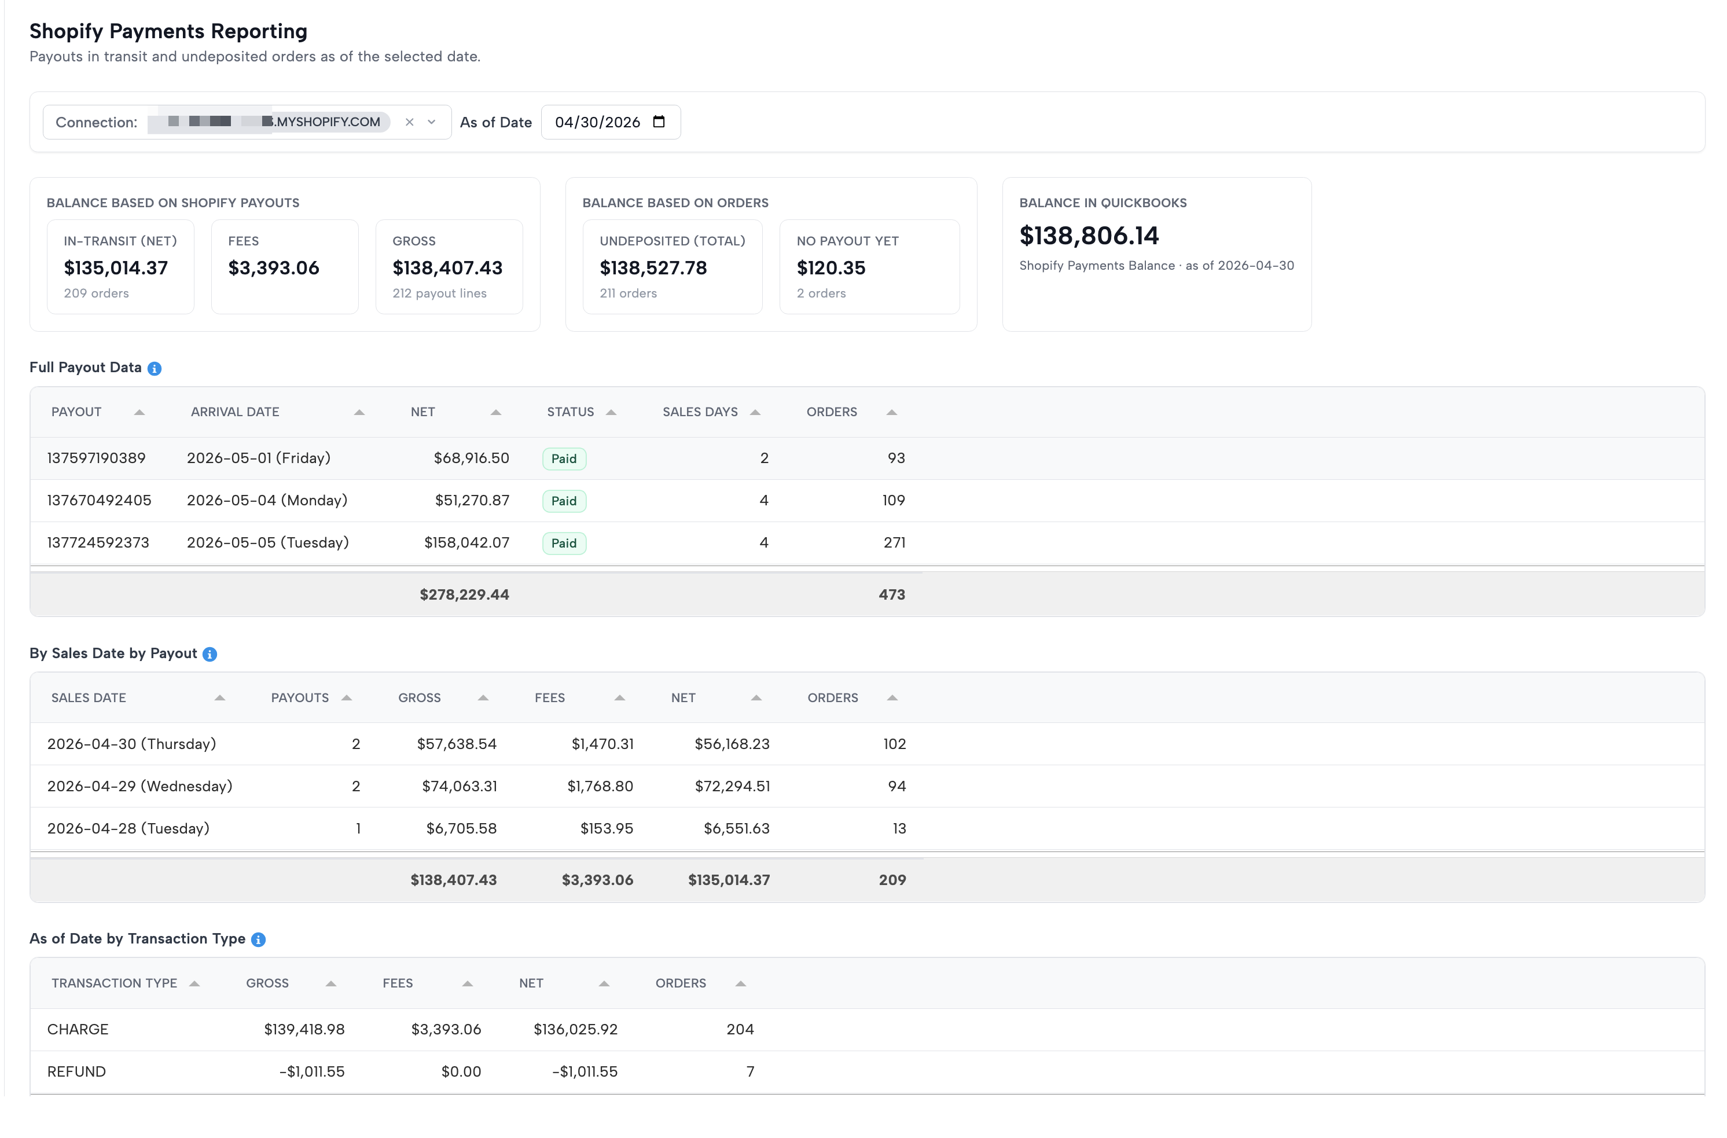Select payout 137724592373
The height and width of the screenshot is (1138, 1727).
coord(98,542)
